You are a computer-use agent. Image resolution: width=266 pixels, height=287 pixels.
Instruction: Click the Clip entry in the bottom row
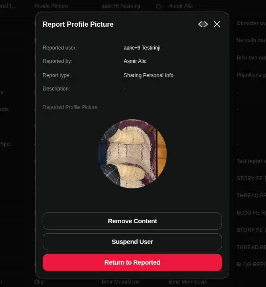[39, 282]
